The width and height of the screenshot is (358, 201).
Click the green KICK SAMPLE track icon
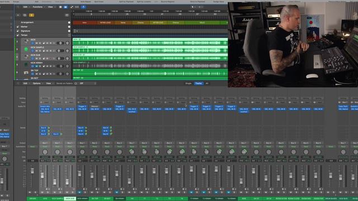tap(26, 49)
